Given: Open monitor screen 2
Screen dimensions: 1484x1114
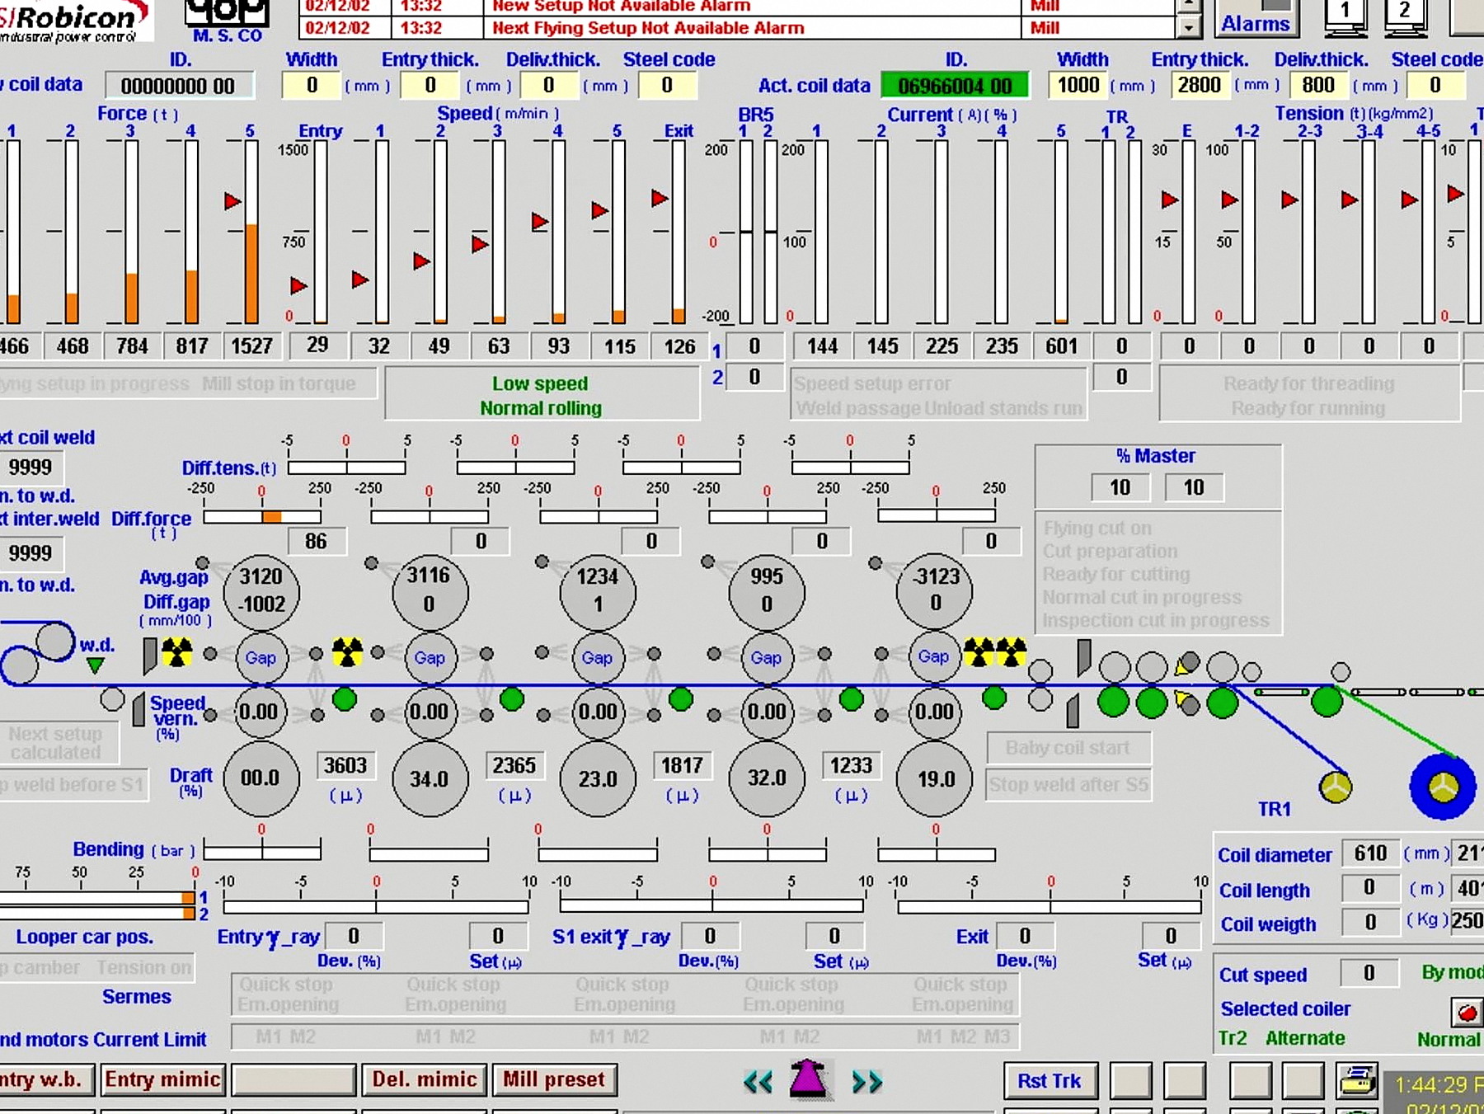Looking at the screenshot, I should click(x=1406, y=16).
